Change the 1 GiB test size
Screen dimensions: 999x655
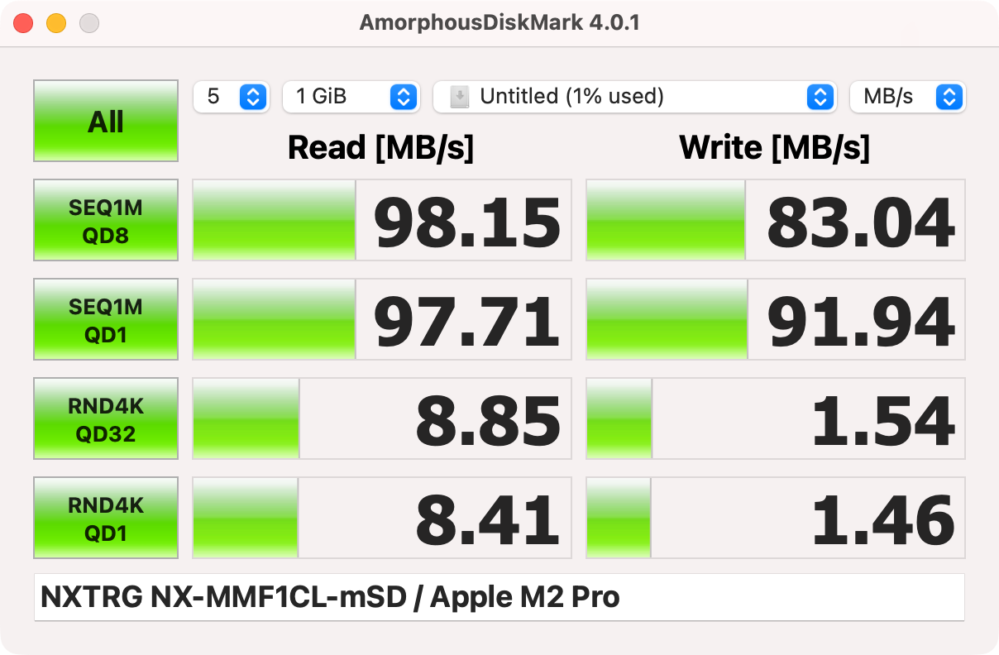pyautogui.click(x=351, y=97)
